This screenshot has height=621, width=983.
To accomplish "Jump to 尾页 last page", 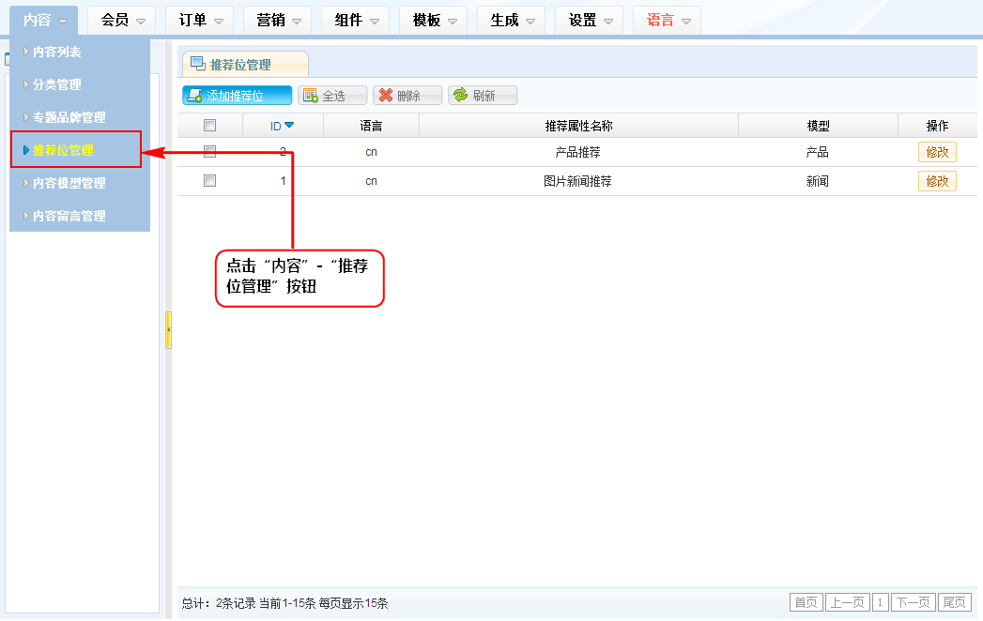I will pyautogui.click(x=955, y=602).
